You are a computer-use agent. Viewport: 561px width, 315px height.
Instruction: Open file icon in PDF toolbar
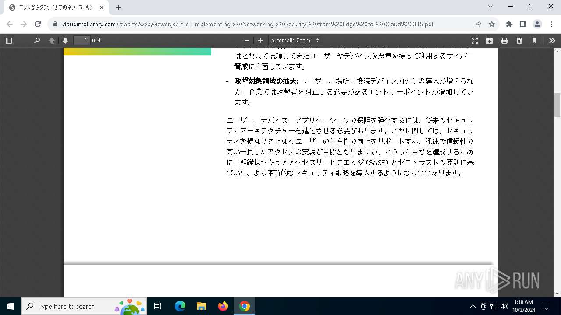pos(490,40)
